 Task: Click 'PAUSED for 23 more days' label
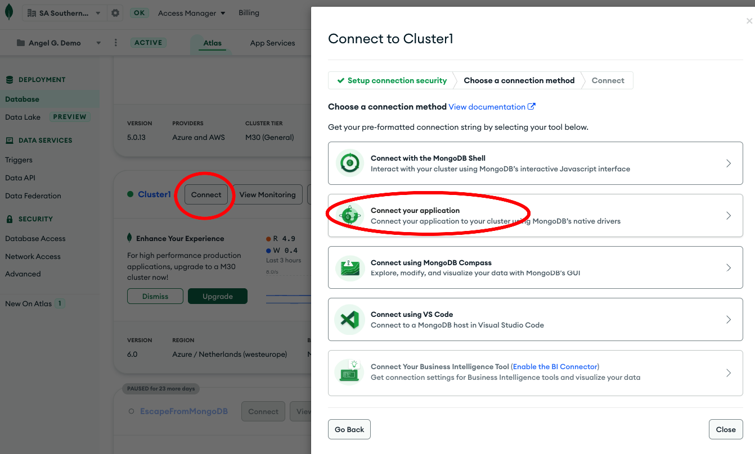[161, 389]
